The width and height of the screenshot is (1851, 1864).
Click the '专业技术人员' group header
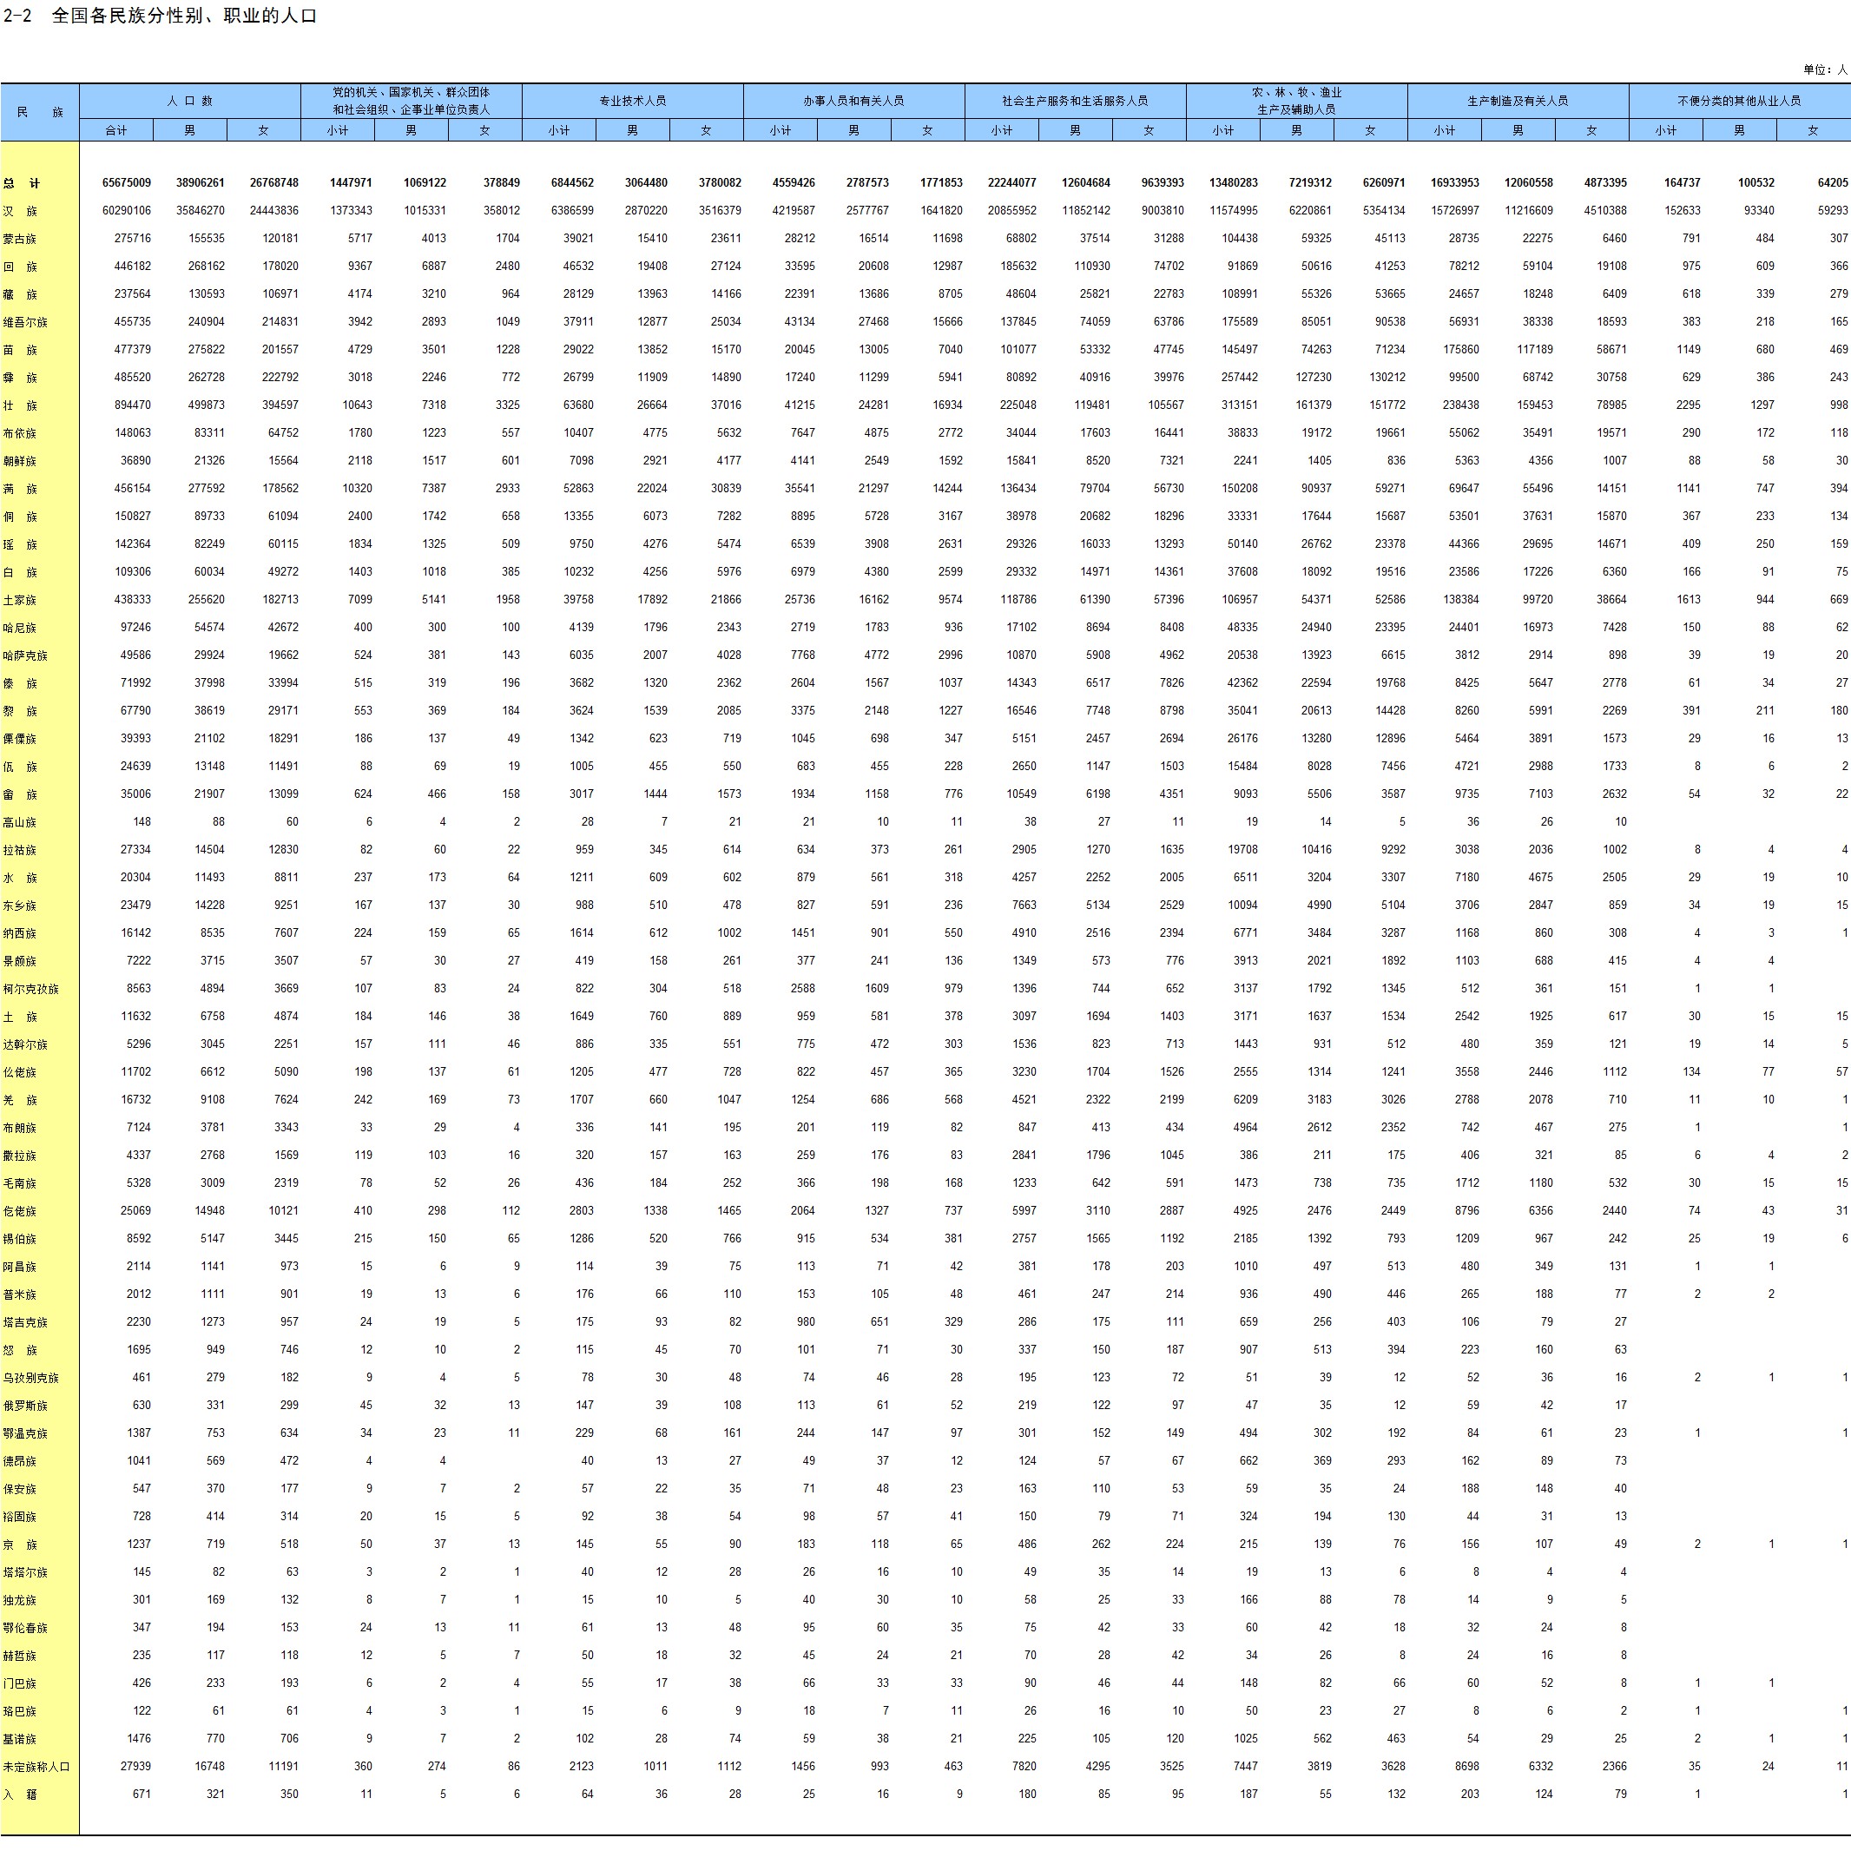633,101
